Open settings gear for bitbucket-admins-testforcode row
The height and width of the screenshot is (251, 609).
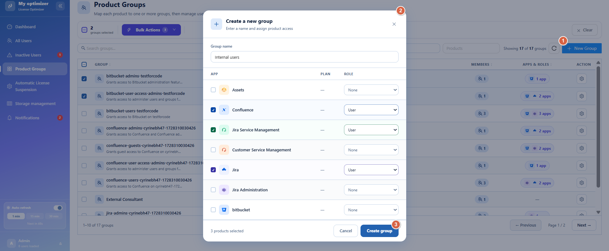click(x=581, y=79)
